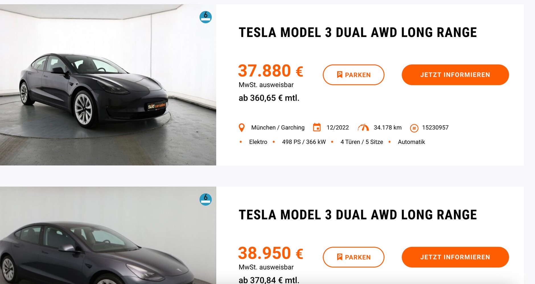This screenshot has height=284, width=535.
Task: Click JETZT INFORMIEREN on the first listing
Action: pyautogui.click(x=455, y=75)
